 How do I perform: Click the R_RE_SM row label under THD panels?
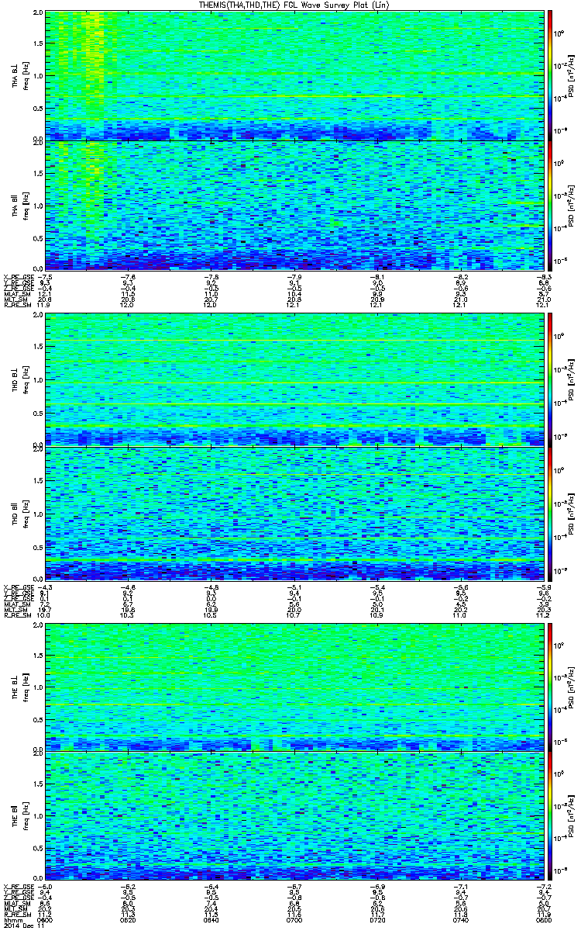tap(16, 615)
